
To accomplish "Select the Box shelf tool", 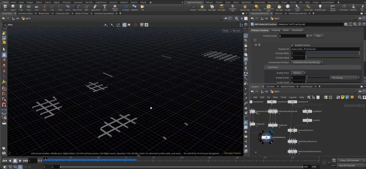I will click(x=5, y=8).
